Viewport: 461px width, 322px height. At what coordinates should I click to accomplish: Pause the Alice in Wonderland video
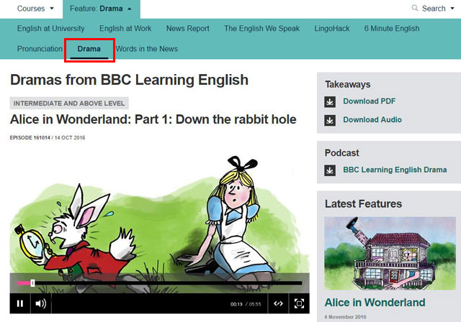tap(20, 303)
